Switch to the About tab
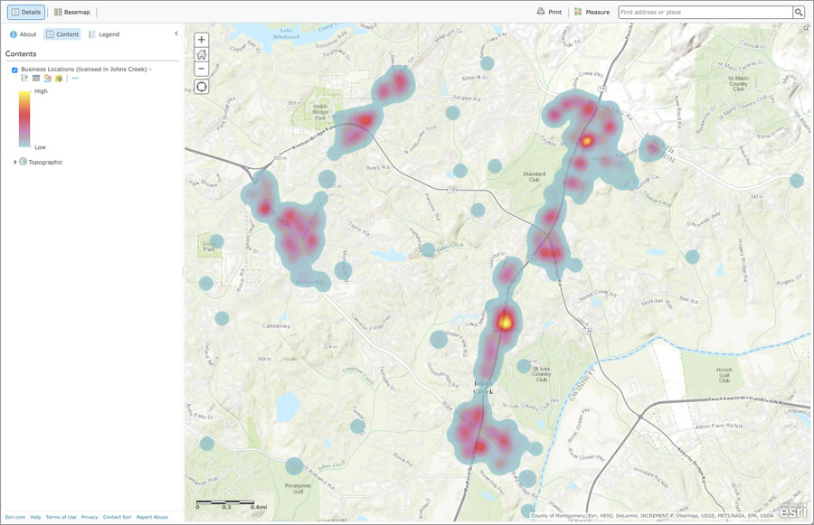This screenshot has width=814, height=525. (22, 33)
